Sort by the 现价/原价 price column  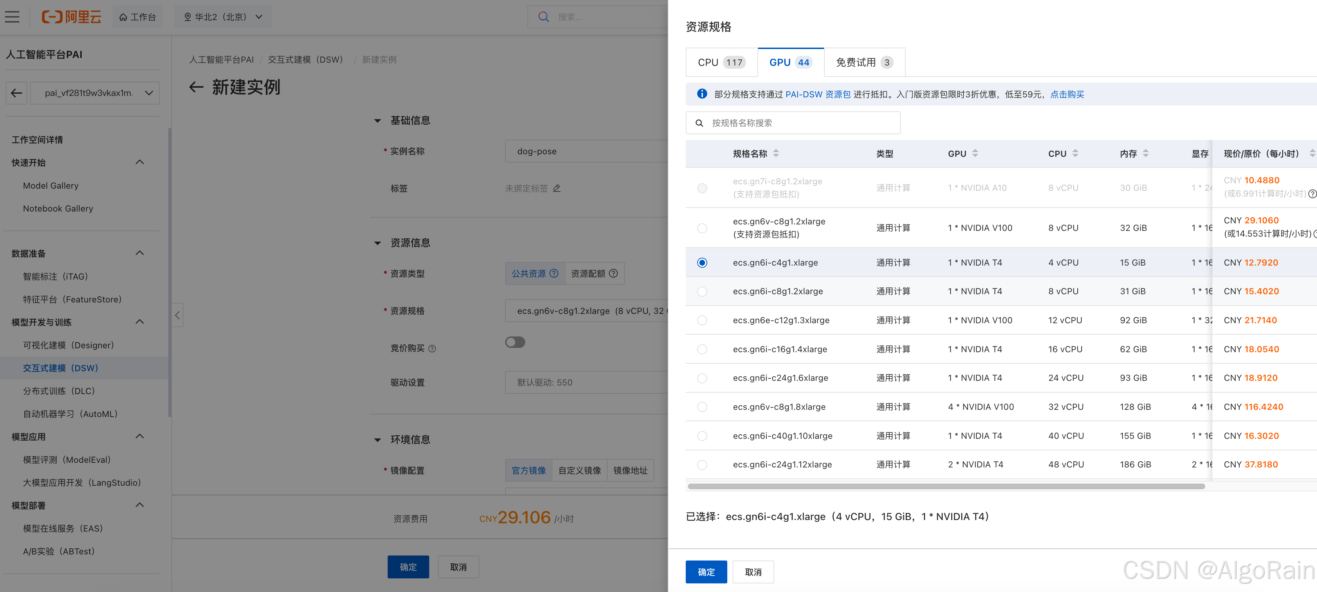click(1312, 154)
